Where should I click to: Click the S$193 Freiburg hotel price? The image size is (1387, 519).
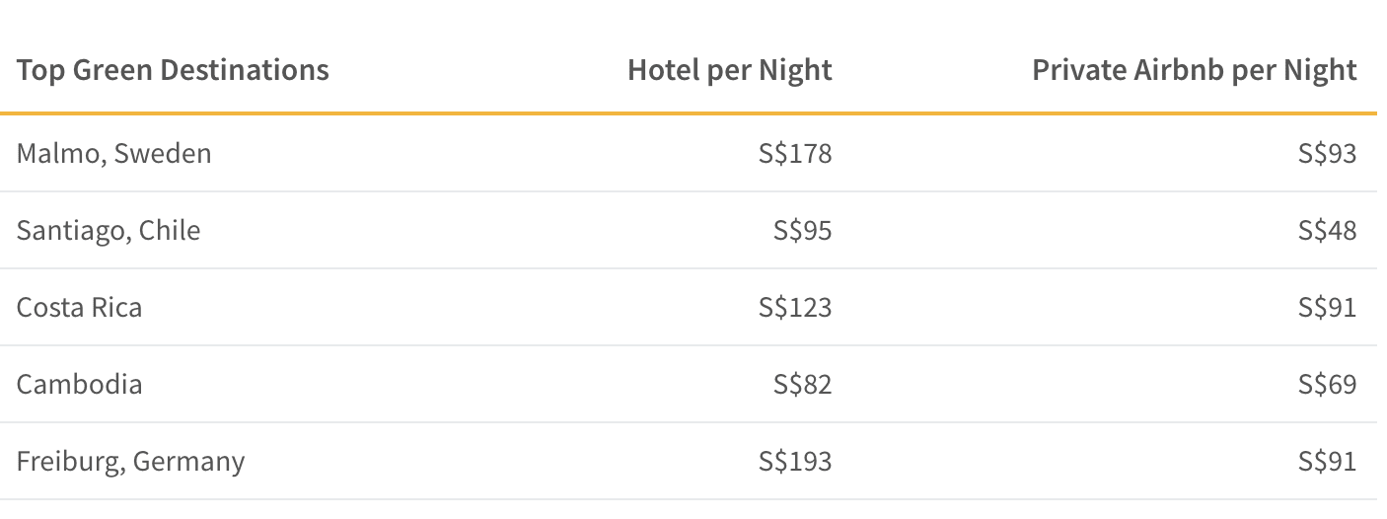795,461
